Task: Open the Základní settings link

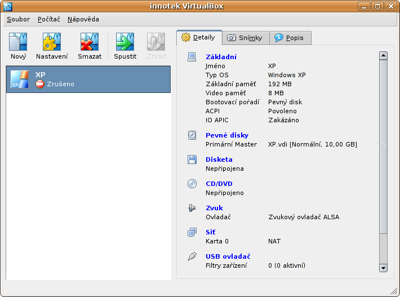Action: (x=221, y=57)
